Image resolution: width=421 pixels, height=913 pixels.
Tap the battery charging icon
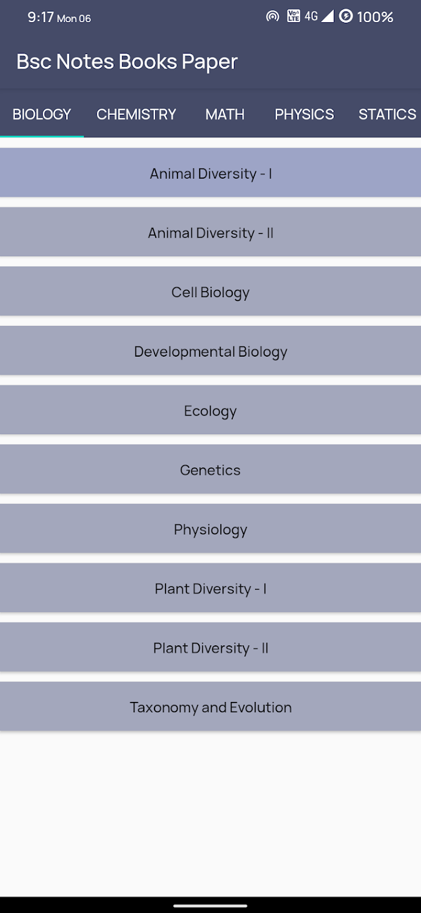tap(346, 16)
